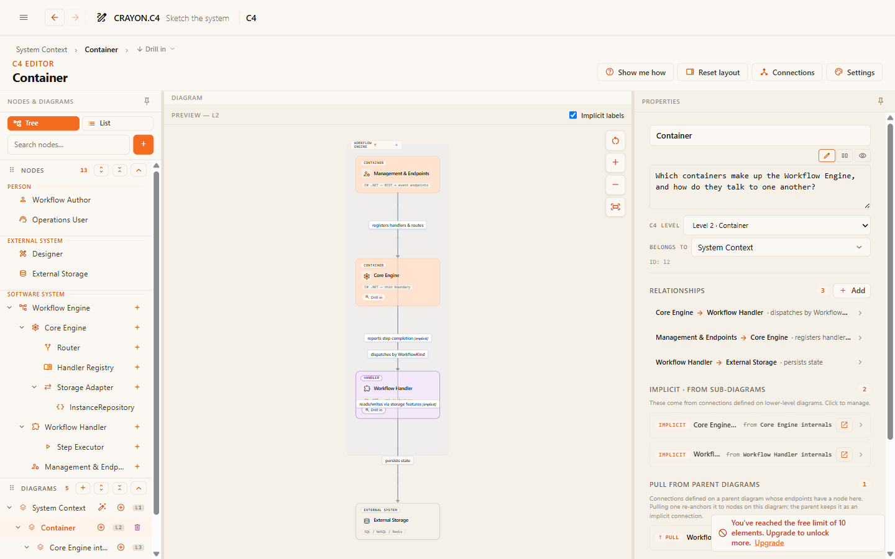Add a new node with orange plus button
The height and width of the screenshot is (559, 895).
(x=143, y=144)
